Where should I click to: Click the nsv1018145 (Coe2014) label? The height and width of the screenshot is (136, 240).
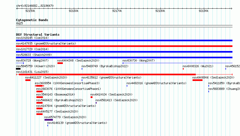coord(32,38)
